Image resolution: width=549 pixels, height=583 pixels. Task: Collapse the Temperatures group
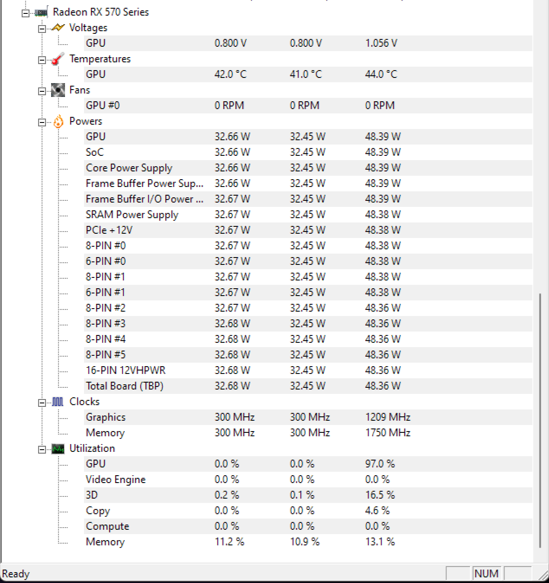42,60
